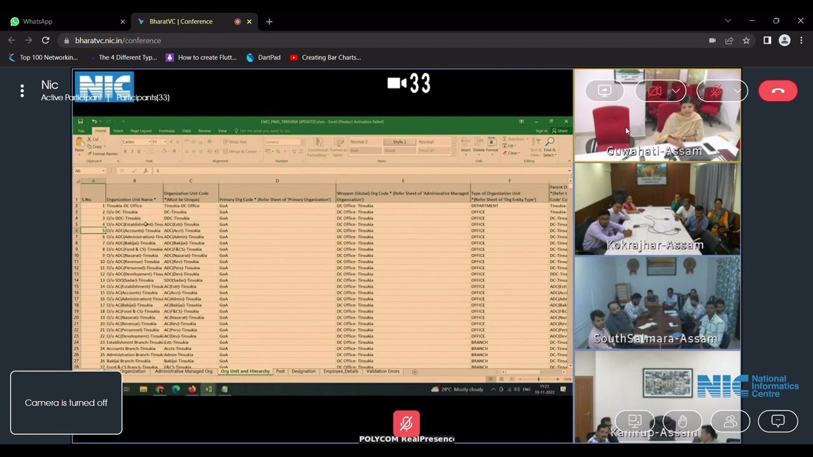Open the change layout button
The height and width of the screenshot is (457, 813).
(635, 421)
